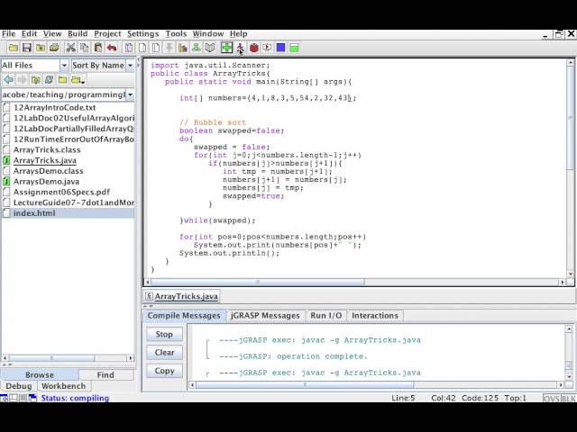Paste with the clipboard icon
The image size is (577, 432).
[x=98, y=48]
